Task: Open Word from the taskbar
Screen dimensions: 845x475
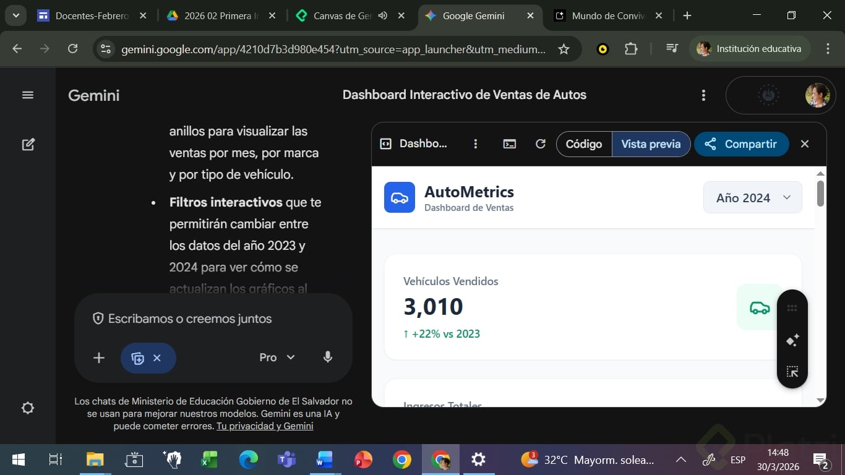Action: (x=325, y=460)
